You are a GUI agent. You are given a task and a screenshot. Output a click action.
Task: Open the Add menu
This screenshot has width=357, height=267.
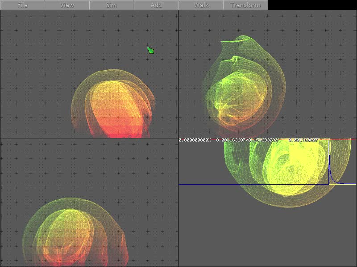156,5
